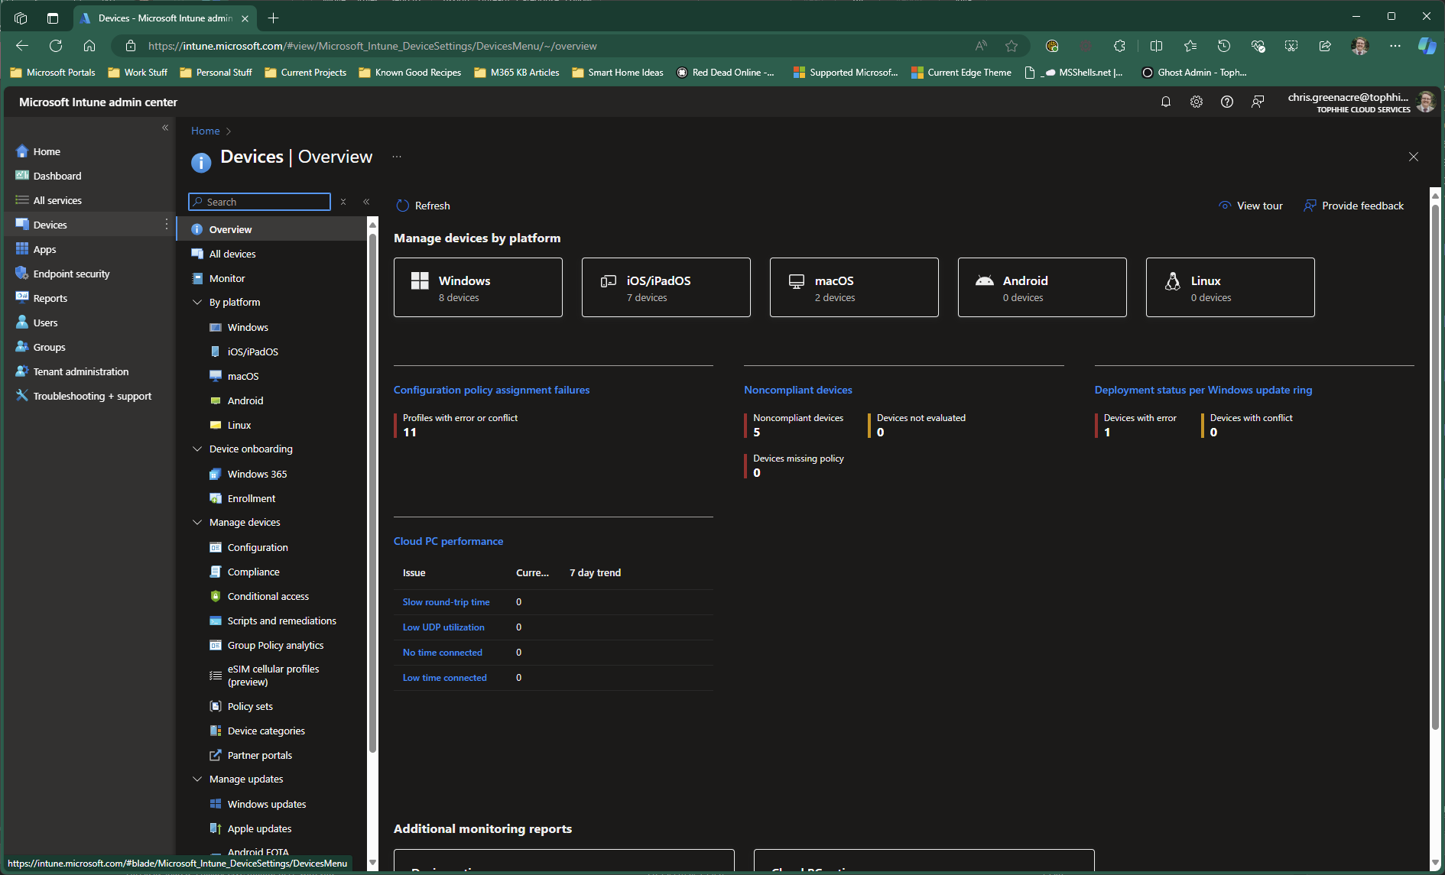1445x875 pixels.
Task: Click the Endpoint security shield icon
Action: tap(21, 274)
